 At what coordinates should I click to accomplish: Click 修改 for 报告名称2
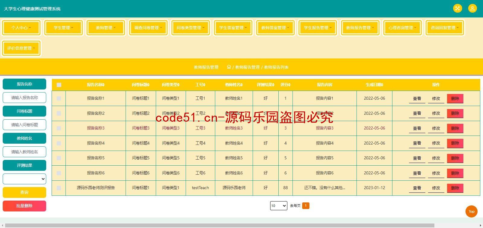pos(436,114)
